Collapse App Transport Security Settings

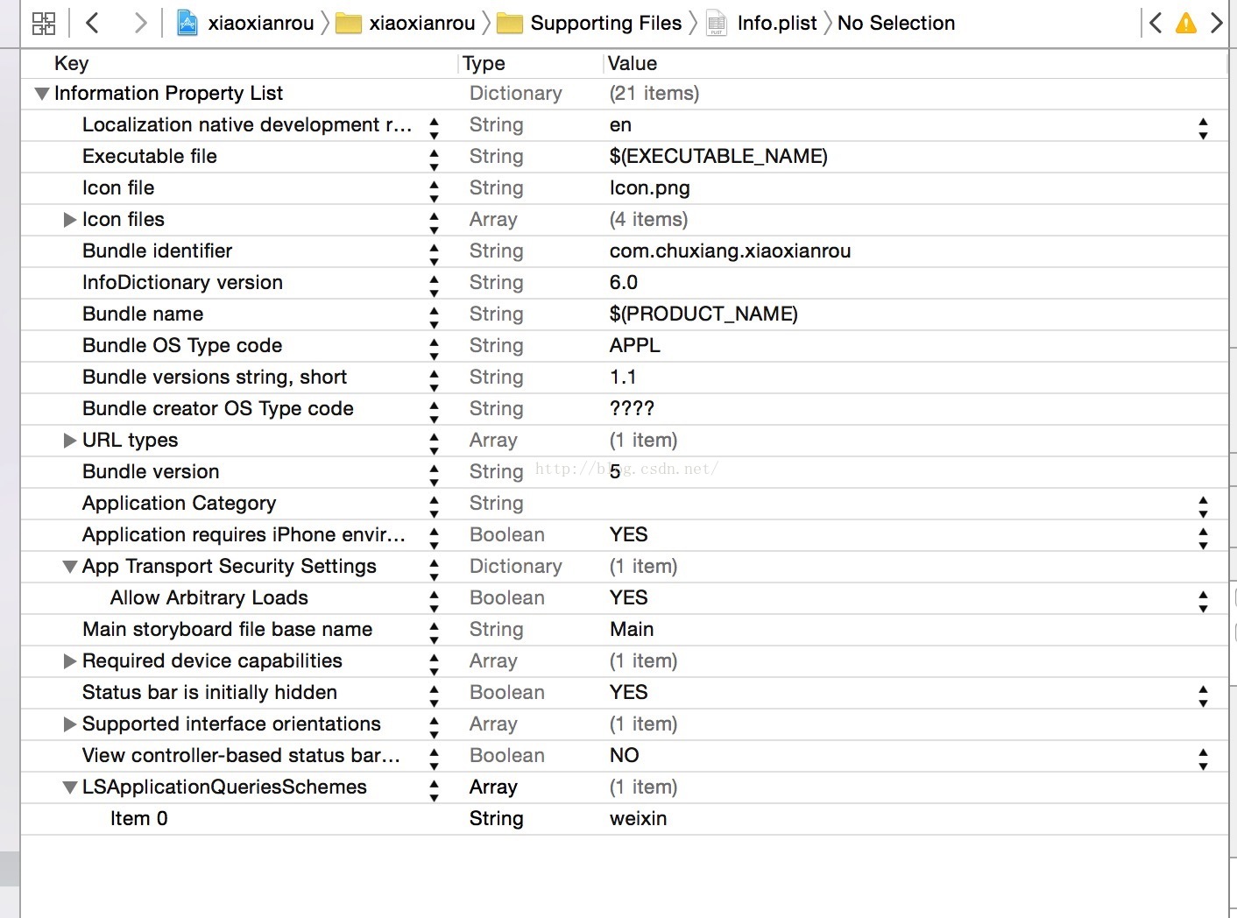point(70,567)
